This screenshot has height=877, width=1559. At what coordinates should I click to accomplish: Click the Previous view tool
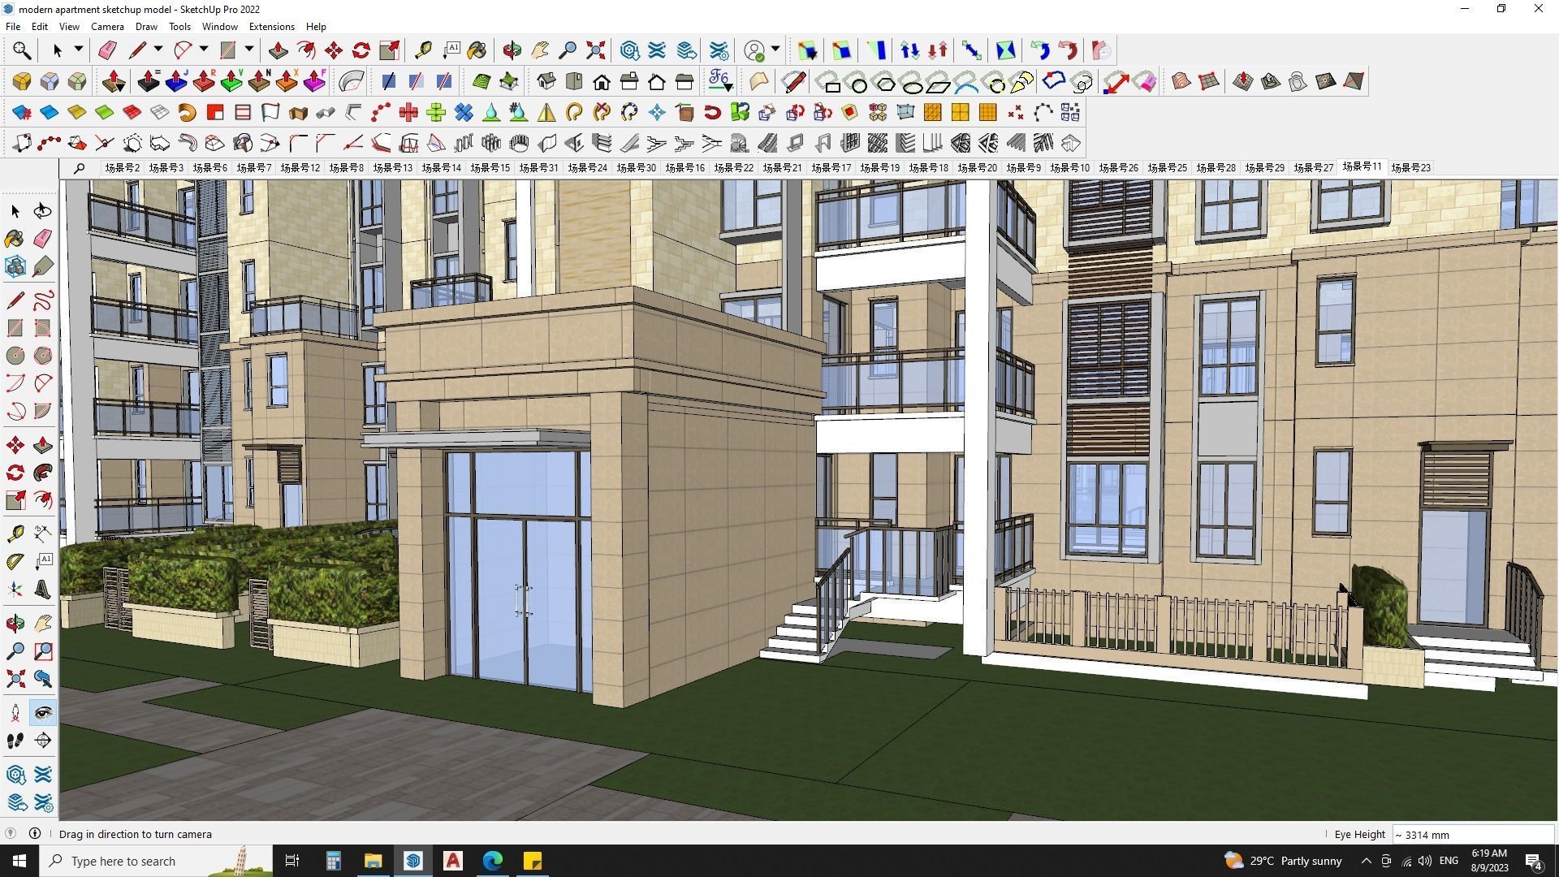click(42, 679)
